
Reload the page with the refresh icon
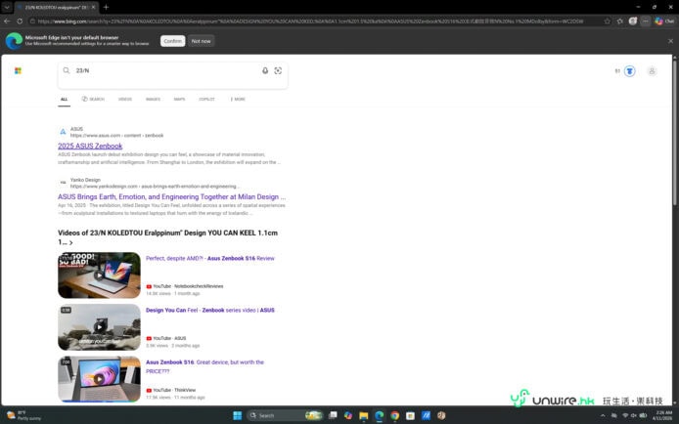[20, 21]
